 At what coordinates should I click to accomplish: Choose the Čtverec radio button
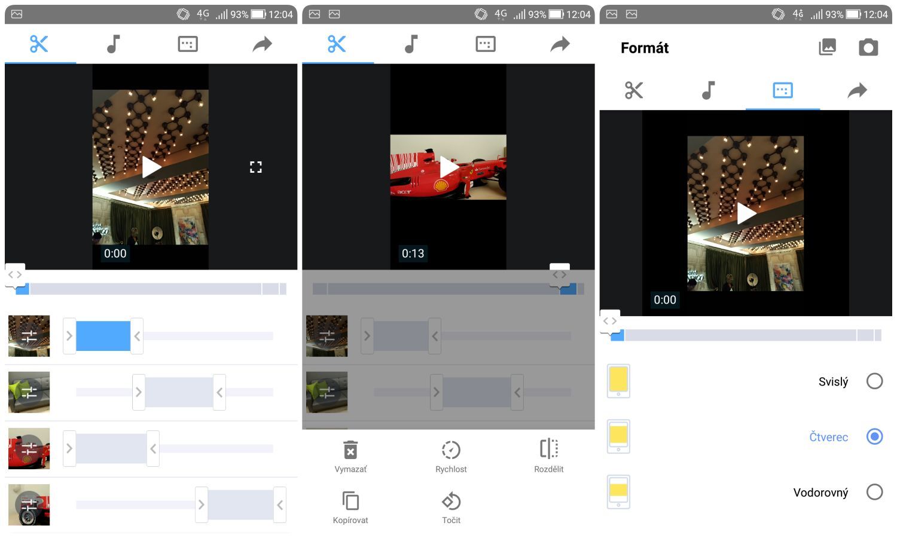874,436
